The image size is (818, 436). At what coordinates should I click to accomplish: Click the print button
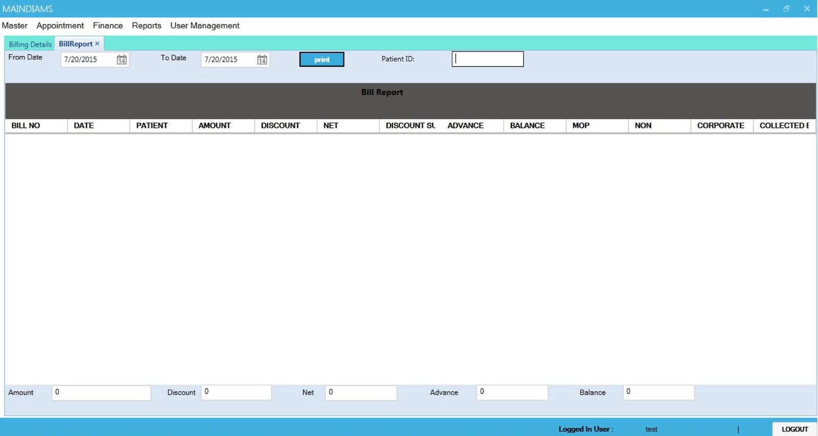click(322, 59)
